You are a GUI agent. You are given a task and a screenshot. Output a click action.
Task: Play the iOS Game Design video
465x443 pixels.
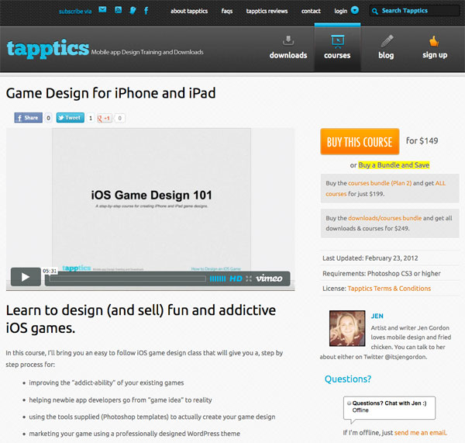click(26, 277)
